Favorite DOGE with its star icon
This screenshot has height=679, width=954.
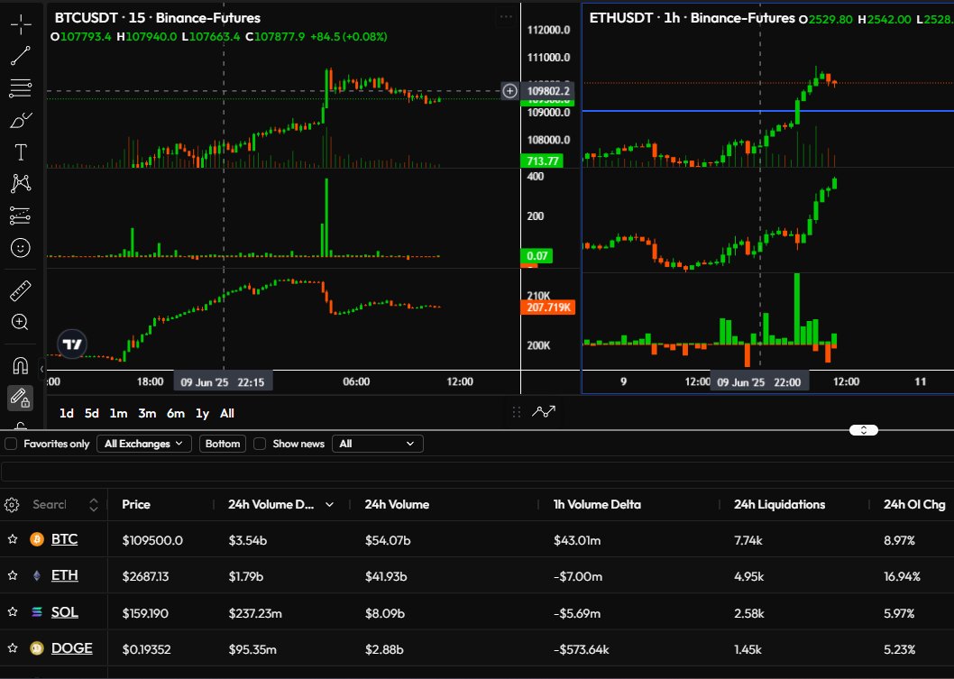pyautogui.click(x=12, y=648)
